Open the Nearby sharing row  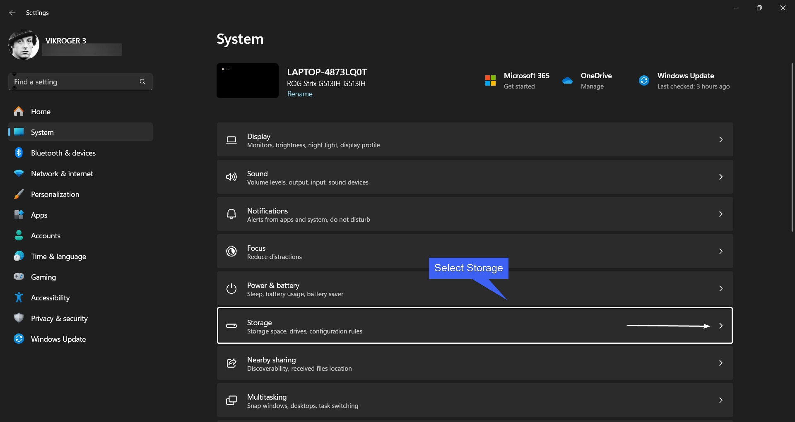click(x=475, y=363)
